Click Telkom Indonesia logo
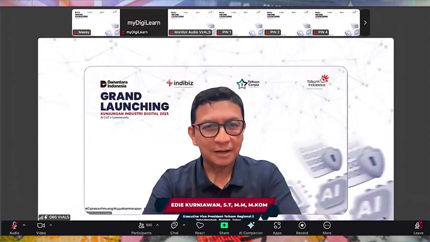Screen dimensions: 430x242 [318, 82]
